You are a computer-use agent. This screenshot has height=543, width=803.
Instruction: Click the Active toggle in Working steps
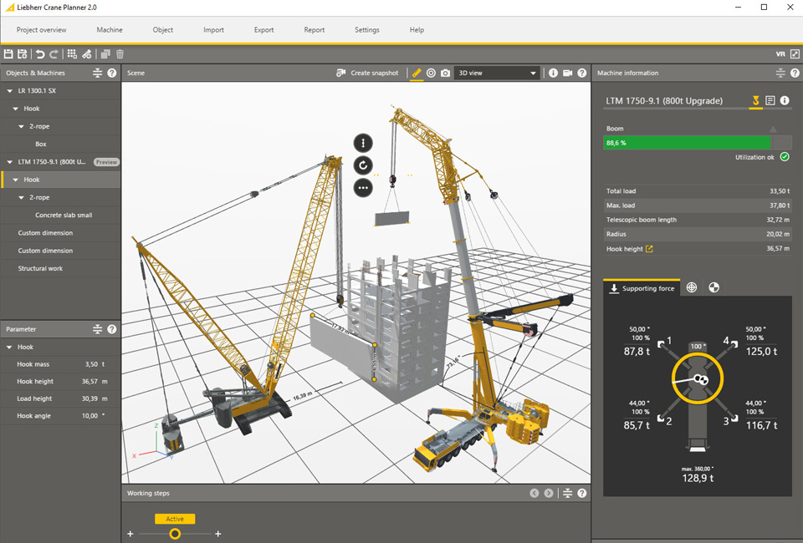[174, 518]
